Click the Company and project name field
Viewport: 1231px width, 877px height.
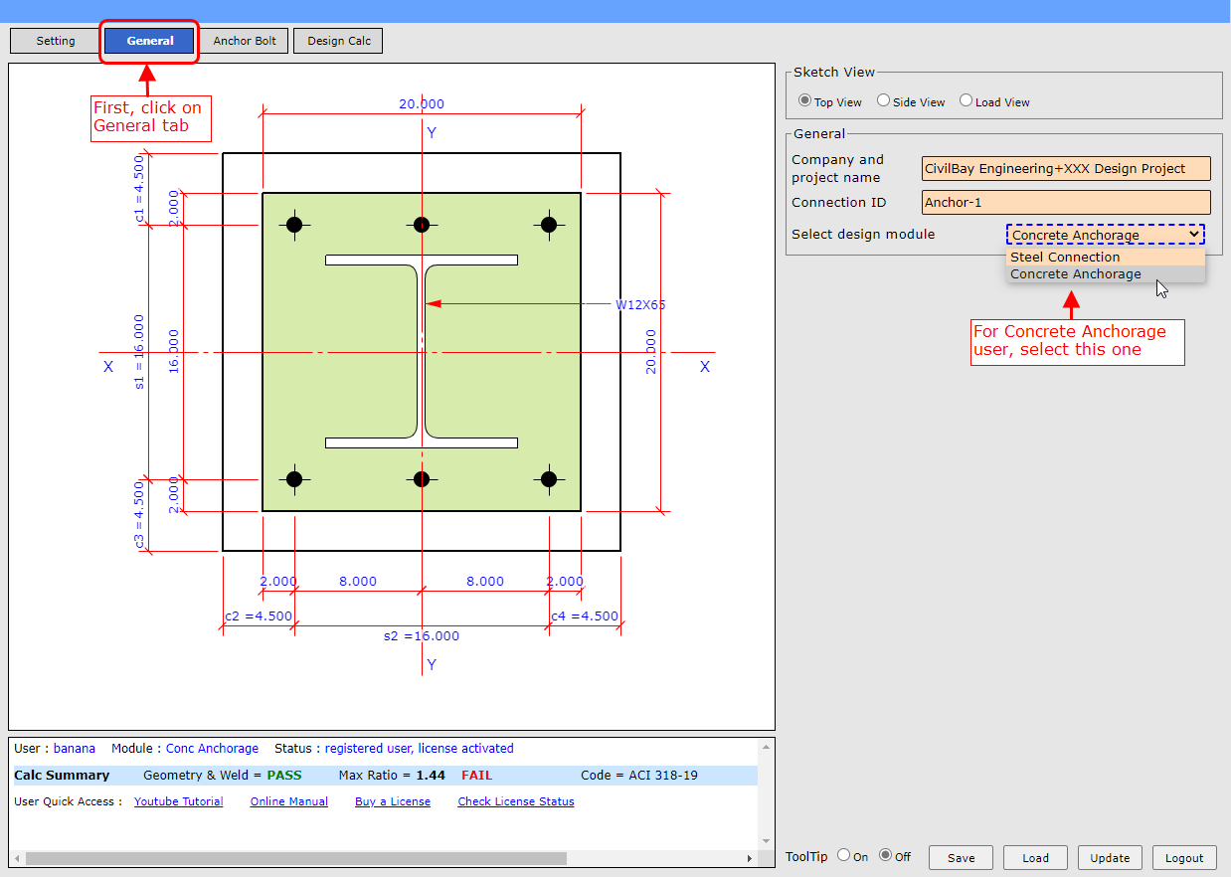tap(1066, 169)
